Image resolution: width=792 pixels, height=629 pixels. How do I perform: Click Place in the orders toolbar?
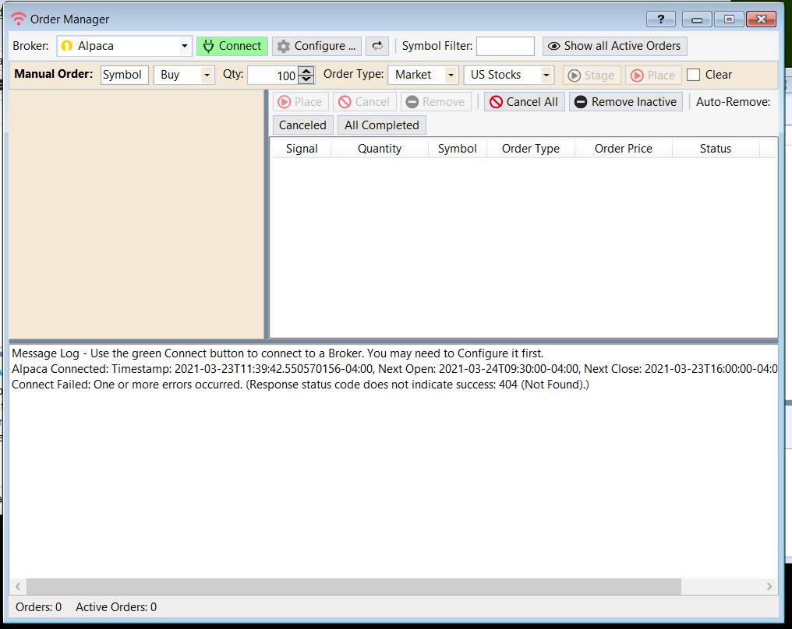coord(301,102)
